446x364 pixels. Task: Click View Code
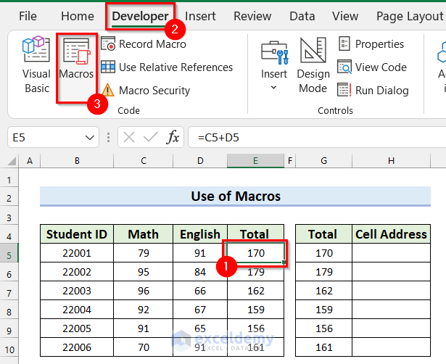click(x=372, y=67)
